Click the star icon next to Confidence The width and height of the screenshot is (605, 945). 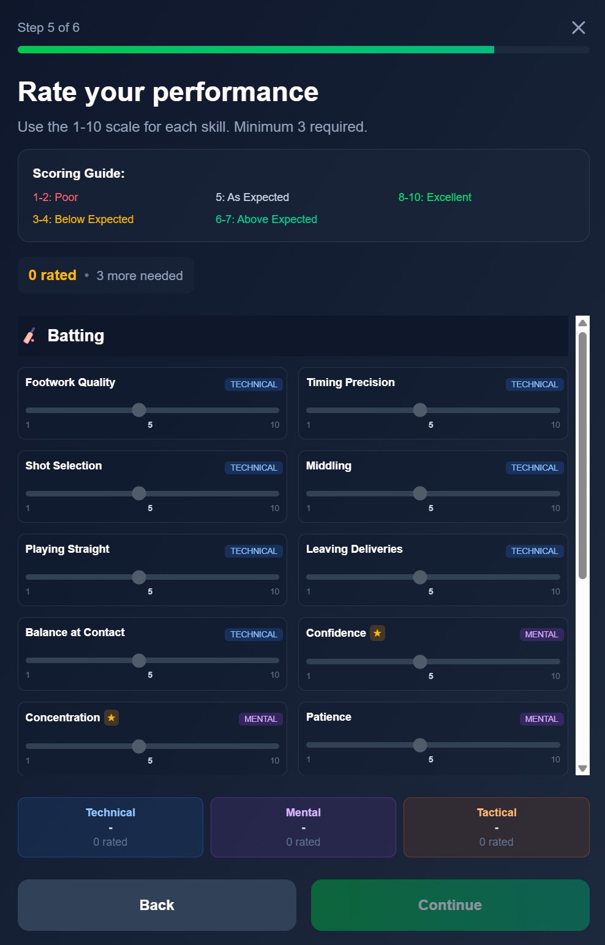tap(377, 632)
